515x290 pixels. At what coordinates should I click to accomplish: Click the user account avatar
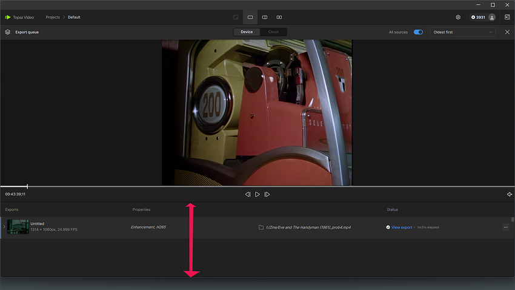(x=492, y=18)
